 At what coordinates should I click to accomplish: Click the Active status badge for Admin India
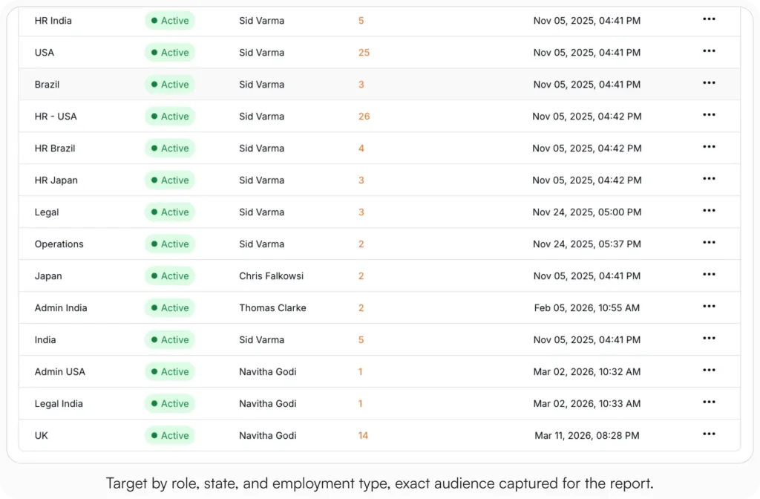pos(170,308)
